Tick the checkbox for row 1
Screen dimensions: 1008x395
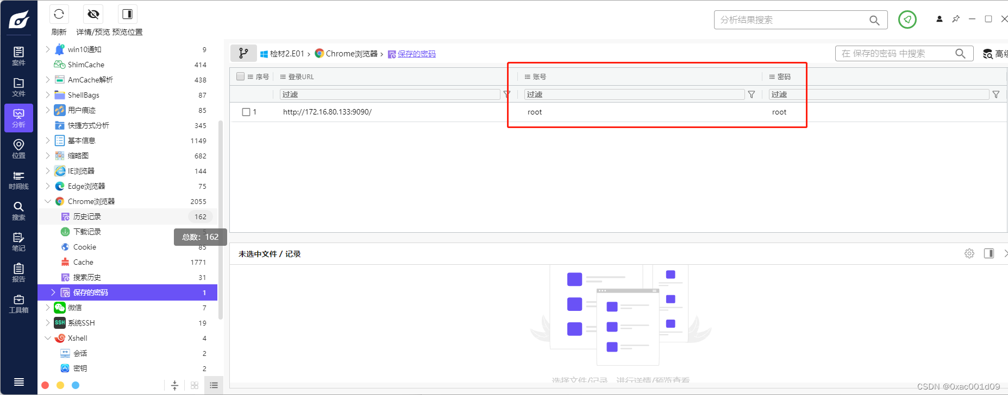[x=246, y=112]
